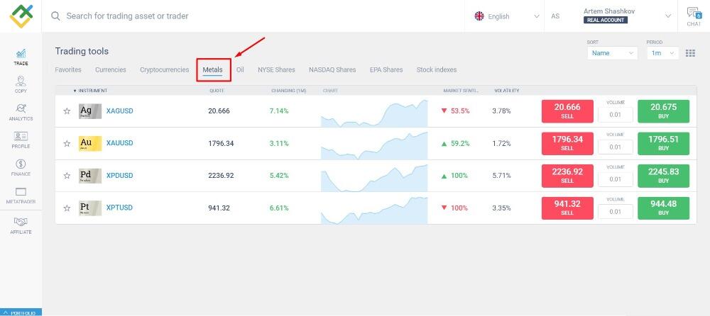This screenshot has width=710, height=316.
Task: Click the Pd palladium instrument icon
Action: click(90, 176)
